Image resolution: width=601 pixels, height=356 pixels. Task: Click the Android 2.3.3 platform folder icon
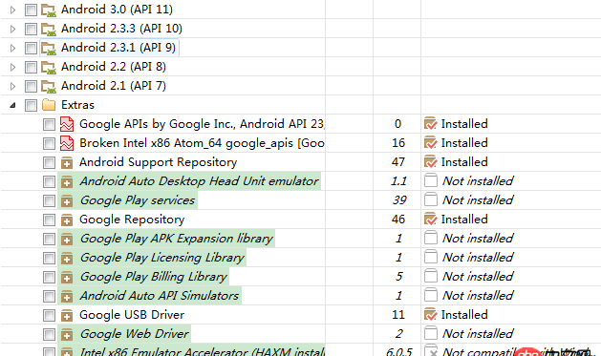point(49,29)
